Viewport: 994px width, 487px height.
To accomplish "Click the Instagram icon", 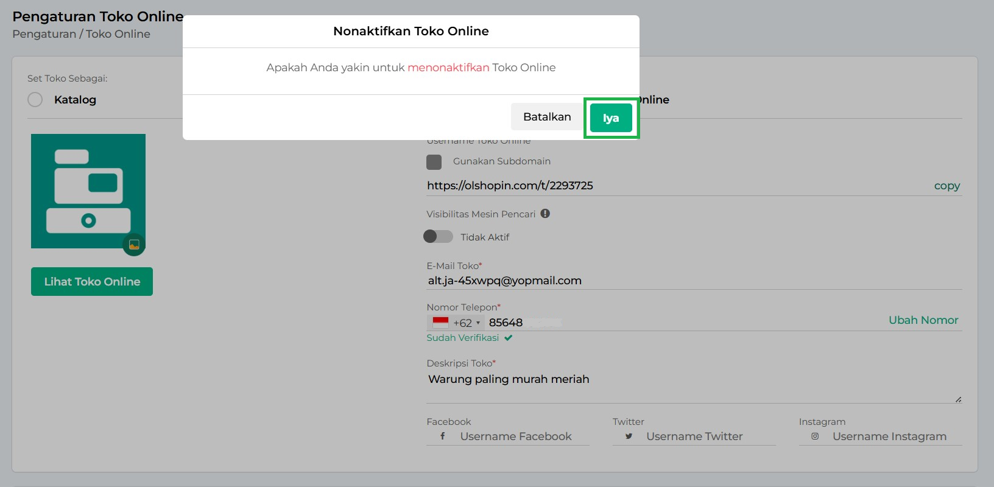I will (x=815, y=436).
